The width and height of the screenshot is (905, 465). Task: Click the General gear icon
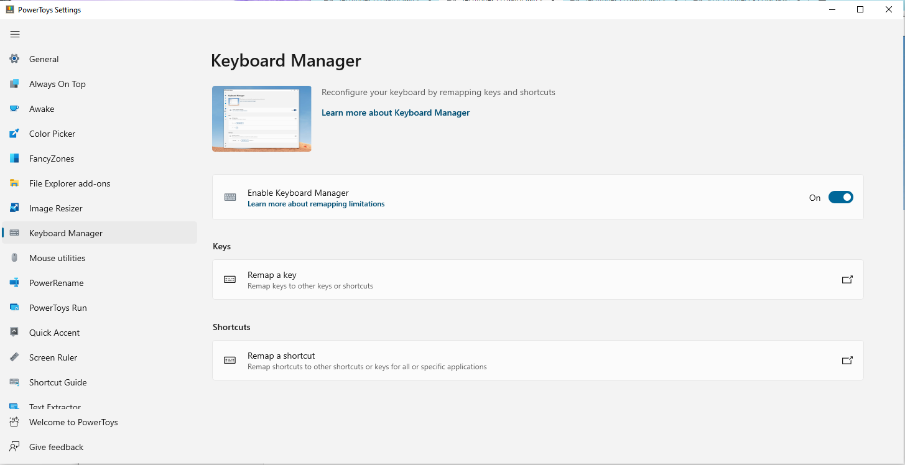click(14, 59)
